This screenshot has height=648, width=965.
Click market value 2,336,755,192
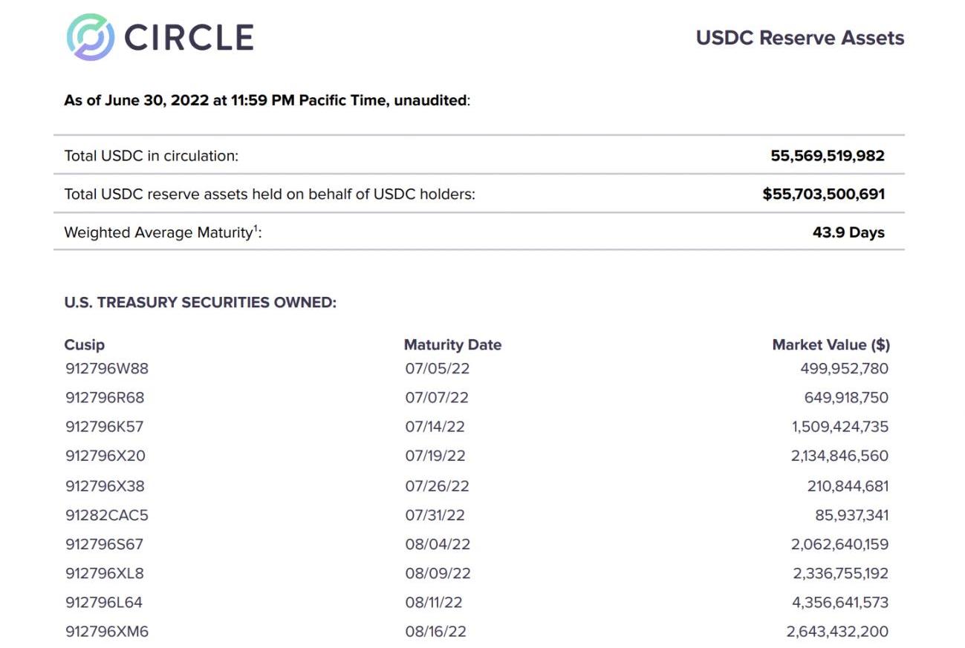coord(839,573)
